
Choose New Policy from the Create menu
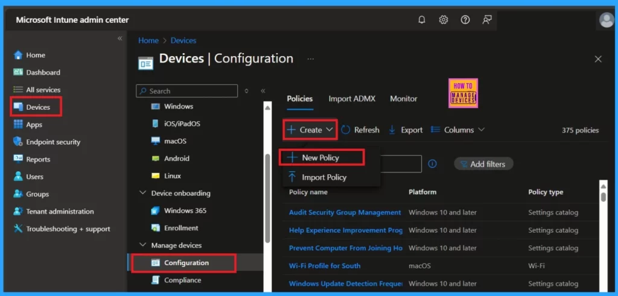point(321,158)
